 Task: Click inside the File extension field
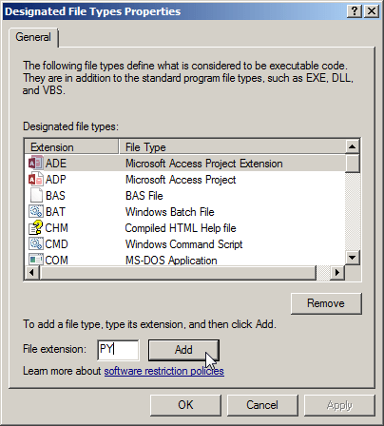point(118,350)
